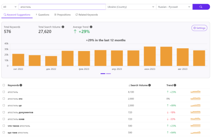Open the All filter dropdown
Image resolution: width=216 pixels, height=138 pixels.
click(x=10, y=7)
